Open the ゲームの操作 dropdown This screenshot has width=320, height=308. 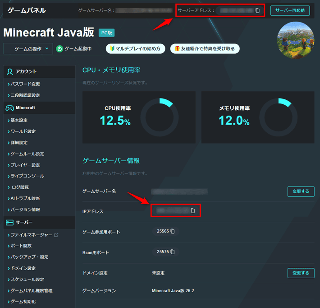click(28, 49)
